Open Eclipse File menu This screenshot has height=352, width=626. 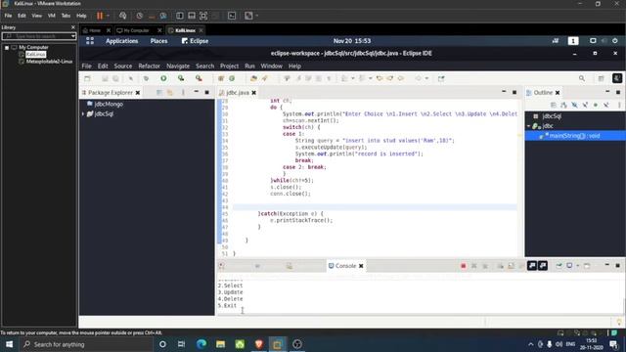click(x=87, y=66)
